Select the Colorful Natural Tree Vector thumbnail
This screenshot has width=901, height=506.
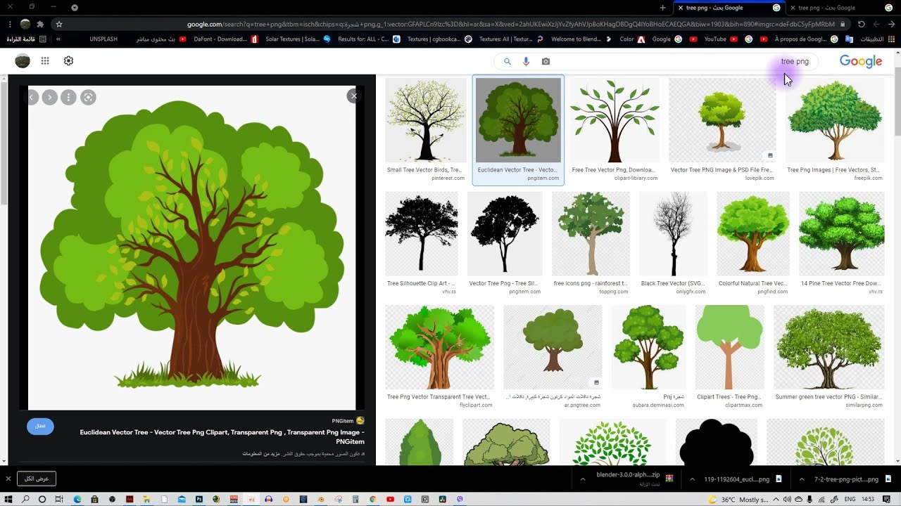coord(752,234)
